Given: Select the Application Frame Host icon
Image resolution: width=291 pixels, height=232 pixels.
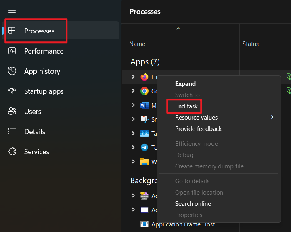Looking at the screenshot, I should [144, 224].
